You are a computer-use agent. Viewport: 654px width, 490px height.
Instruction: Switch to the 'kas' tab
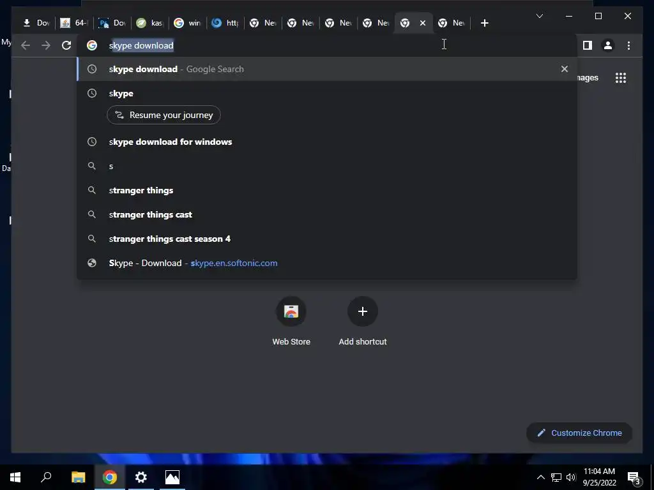(149, 23)
